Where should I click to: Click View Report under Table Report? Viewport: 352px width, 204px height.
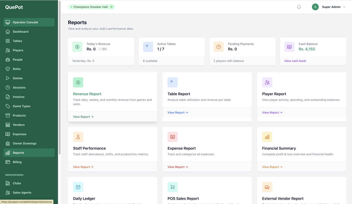click(178, 113)
